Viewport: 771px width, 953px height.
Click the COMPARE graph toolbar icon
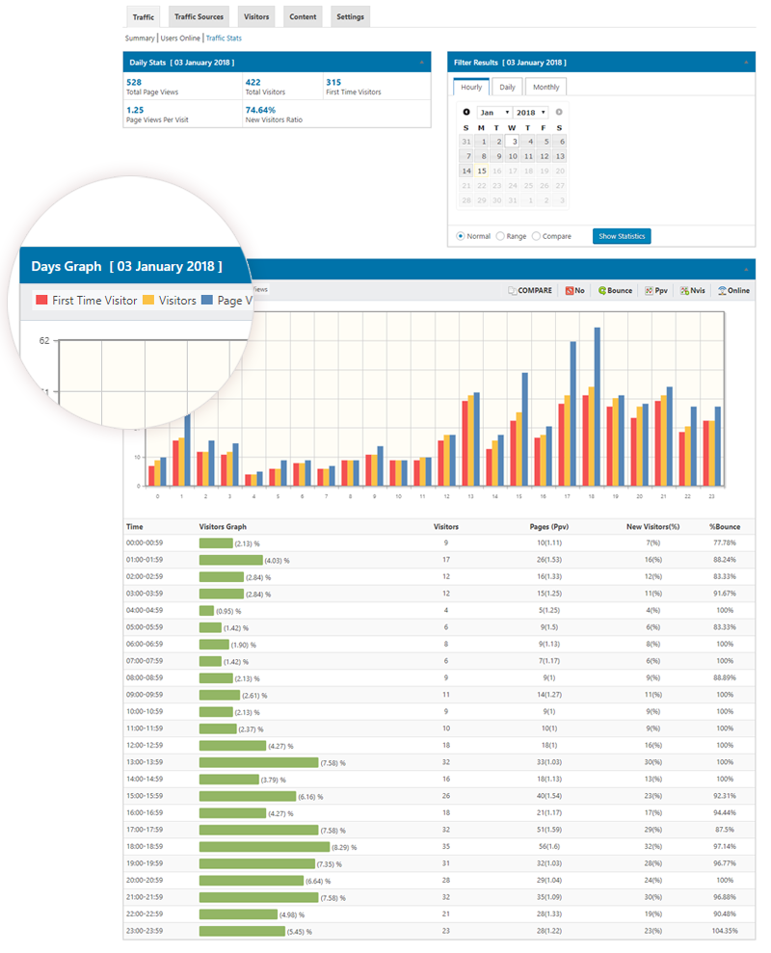[530, 290]
